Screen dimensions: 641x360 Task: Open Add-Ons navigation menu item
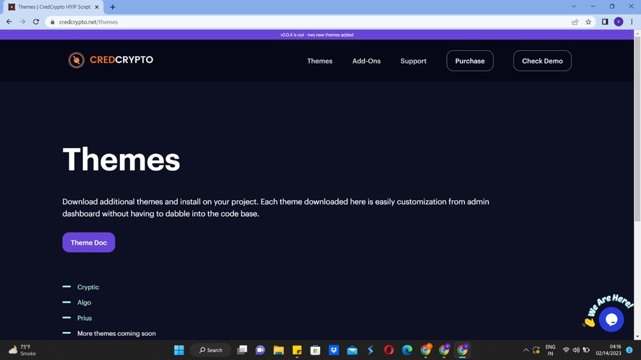366,61
